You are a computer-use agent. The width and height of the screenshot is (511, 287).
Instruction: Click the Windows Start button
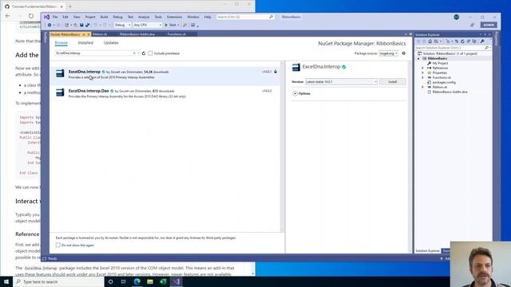coord(6,281)
